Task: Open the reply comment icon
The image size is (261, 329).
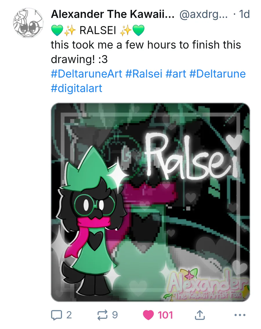Action: 57,315
